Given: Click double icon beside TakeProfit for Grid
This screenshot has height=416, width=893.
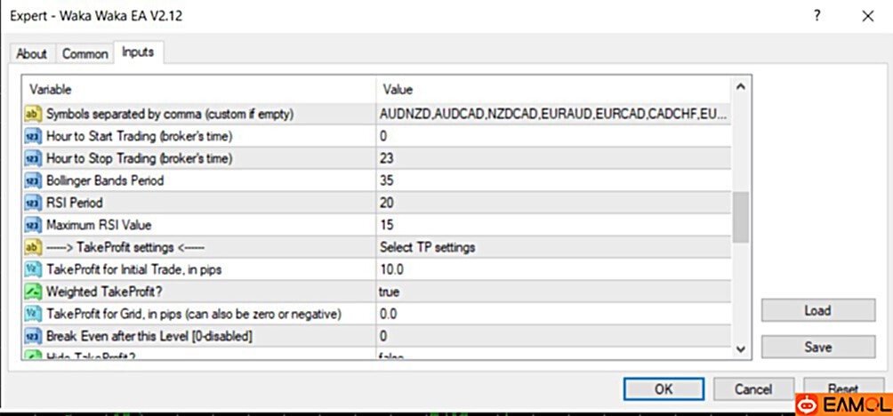Looking at the screenshot, I should 32,314.
